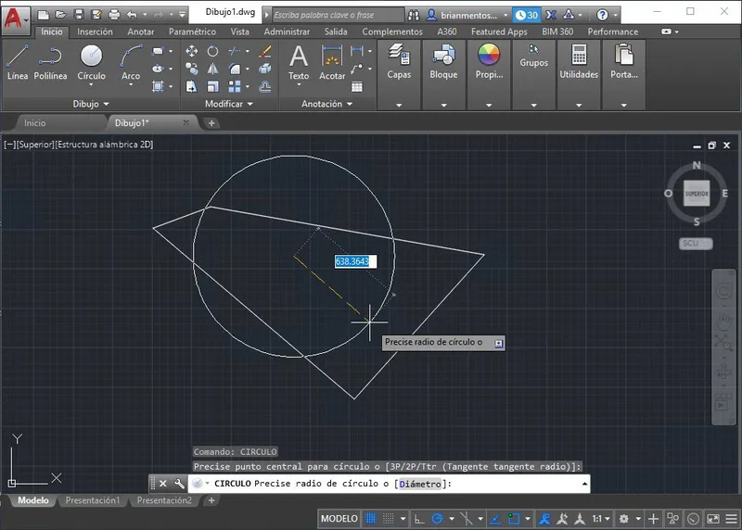
Task: Click the MODELO status bar button
Action: [x=339, y=519]
